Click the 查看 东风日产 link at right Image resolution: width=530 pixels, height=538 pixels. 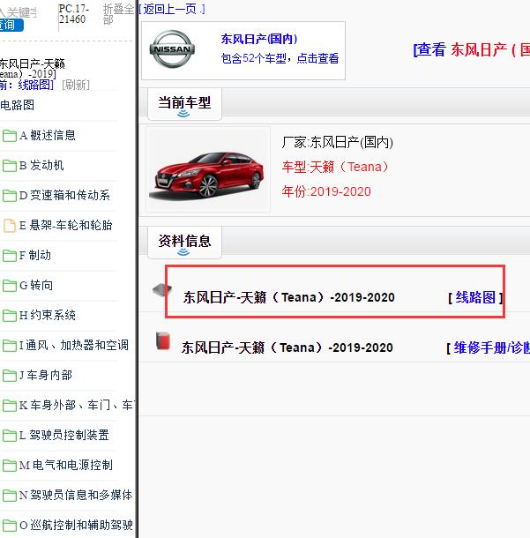pyautogui.click(x=471, y=50)
